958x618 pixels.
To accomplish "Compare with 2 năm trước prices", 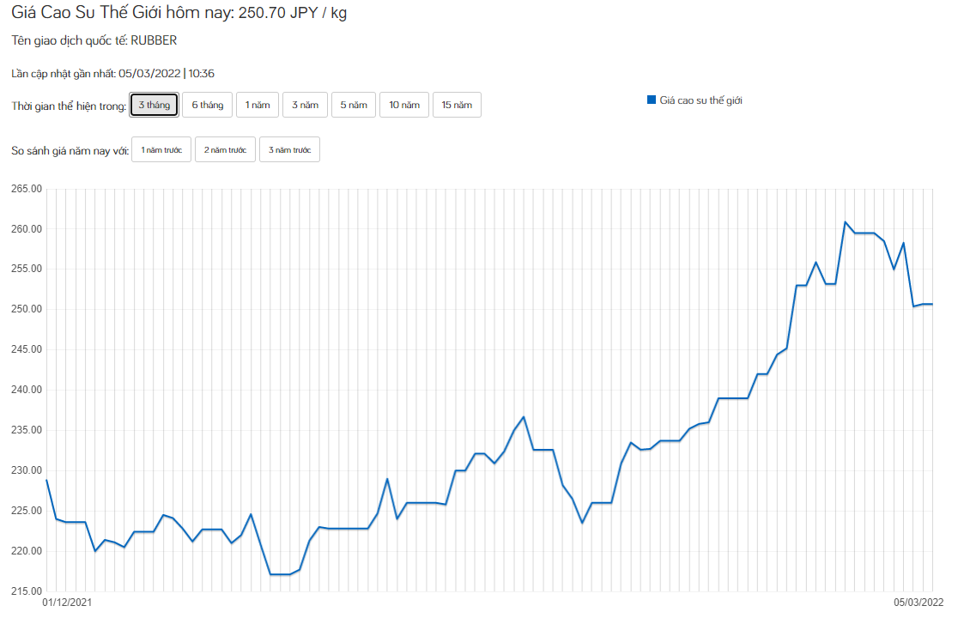I will tap(225, 150).
